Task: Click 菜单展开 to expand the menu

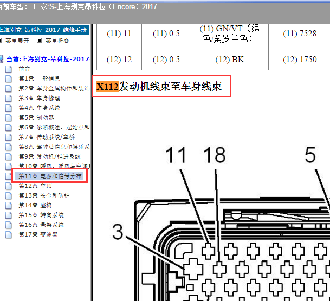Action: click(17, 41)
